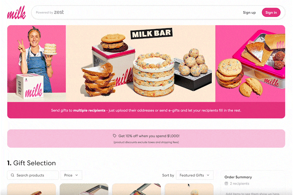Image resolution: width=293 pixels, height=195 pixels.
Task: Click the 2 recipients text in Order Summary
Action: tap(239, 184)
